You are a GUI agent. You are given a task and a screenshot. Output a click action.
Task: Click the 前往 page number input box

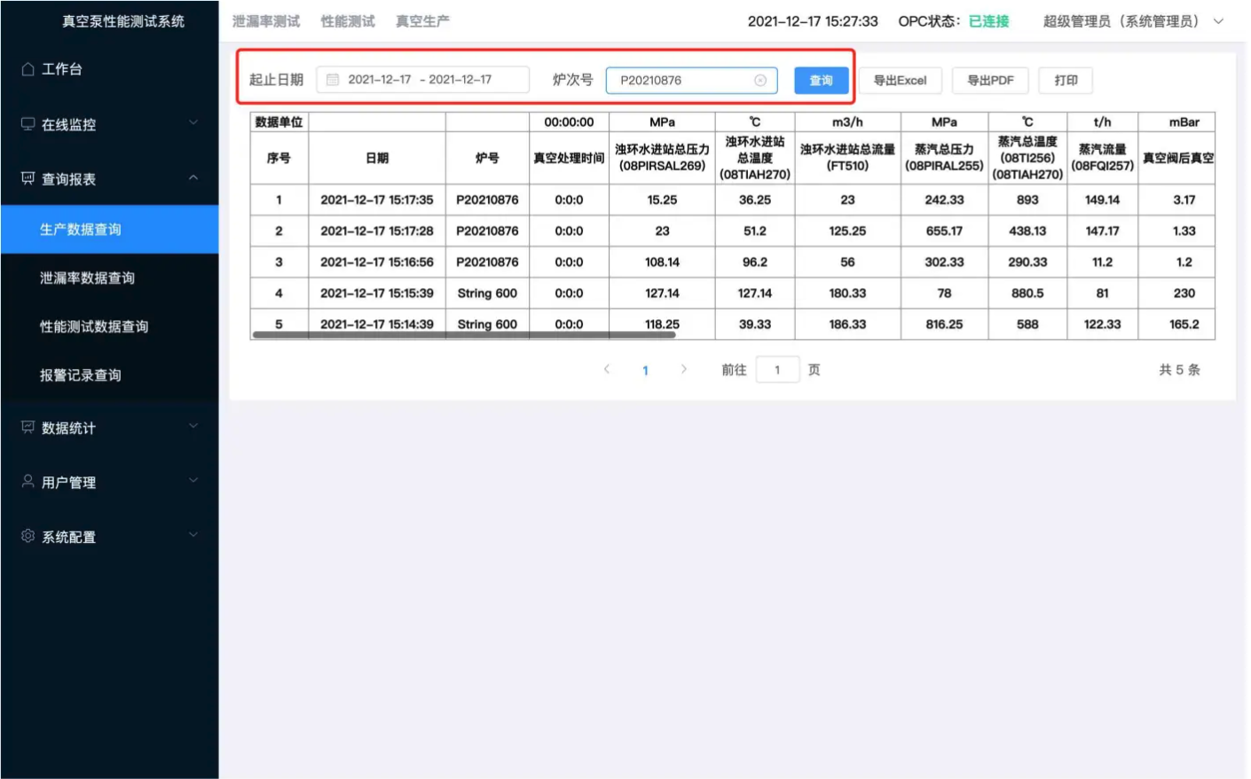click(778, 370)
